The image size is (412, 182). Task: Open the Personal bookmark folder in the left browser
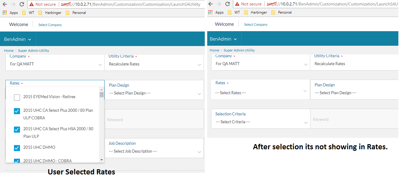pos(76,13)
